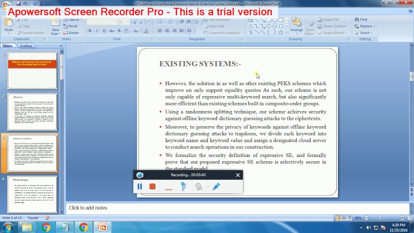414x233 pixels.
Task: Zoom in using the plus button
Action: coord(402,218)
